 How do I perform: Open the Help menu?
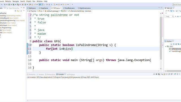46,1
